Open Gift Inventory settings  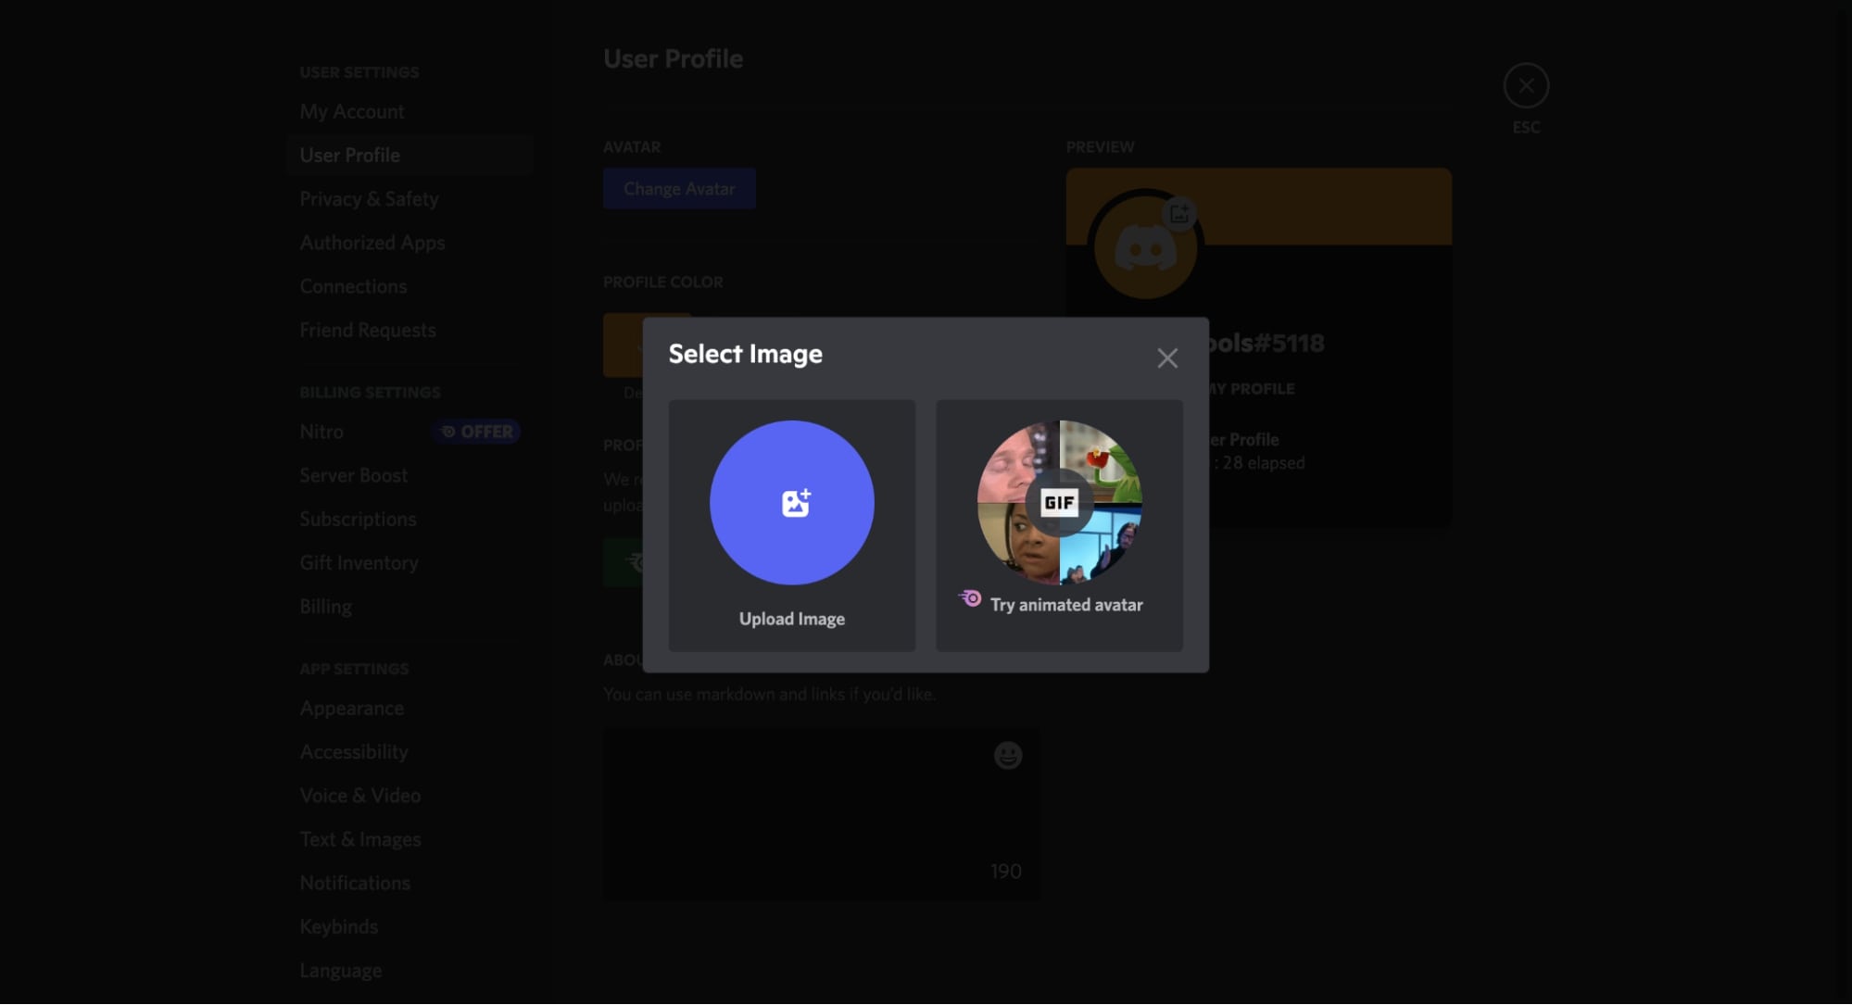(409, 562)
